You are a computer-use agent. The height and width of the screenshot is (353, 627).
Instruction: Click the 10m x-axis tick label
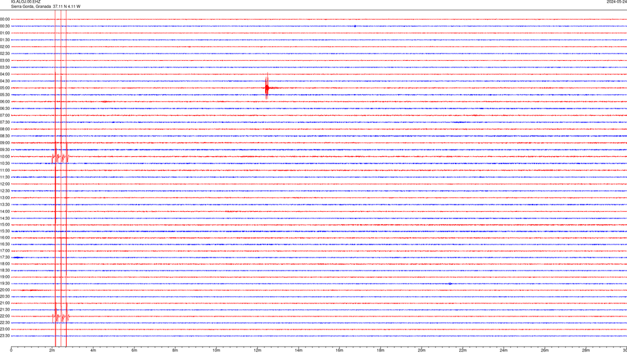coord(216,350)
